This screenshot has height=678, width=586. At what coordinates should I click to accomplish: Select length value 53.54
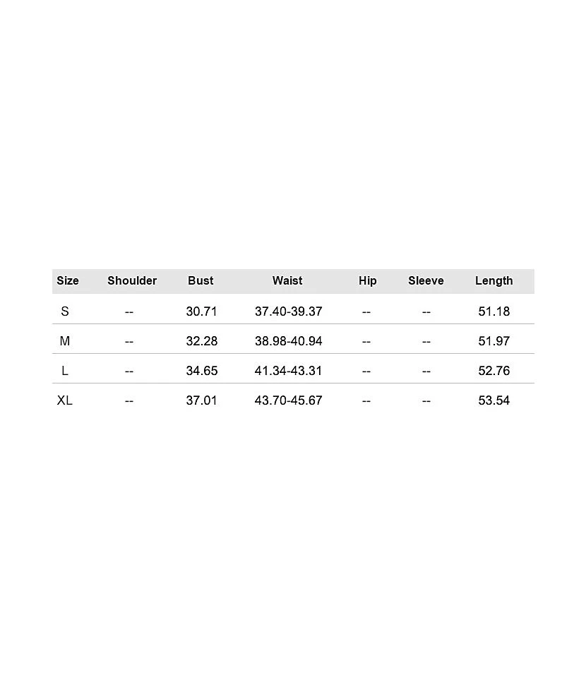[x=494, y=400]
